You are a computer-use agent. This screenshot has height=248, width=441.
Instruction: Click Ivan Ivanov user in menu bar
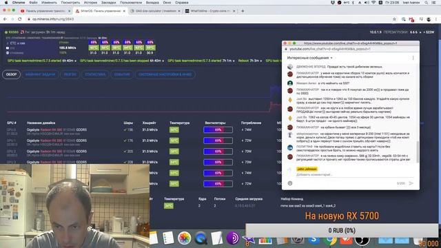[411, 3]
